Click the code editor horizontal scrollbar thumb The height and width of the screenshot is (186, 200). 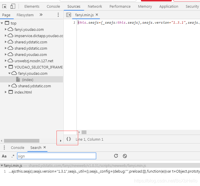[84, 132]
